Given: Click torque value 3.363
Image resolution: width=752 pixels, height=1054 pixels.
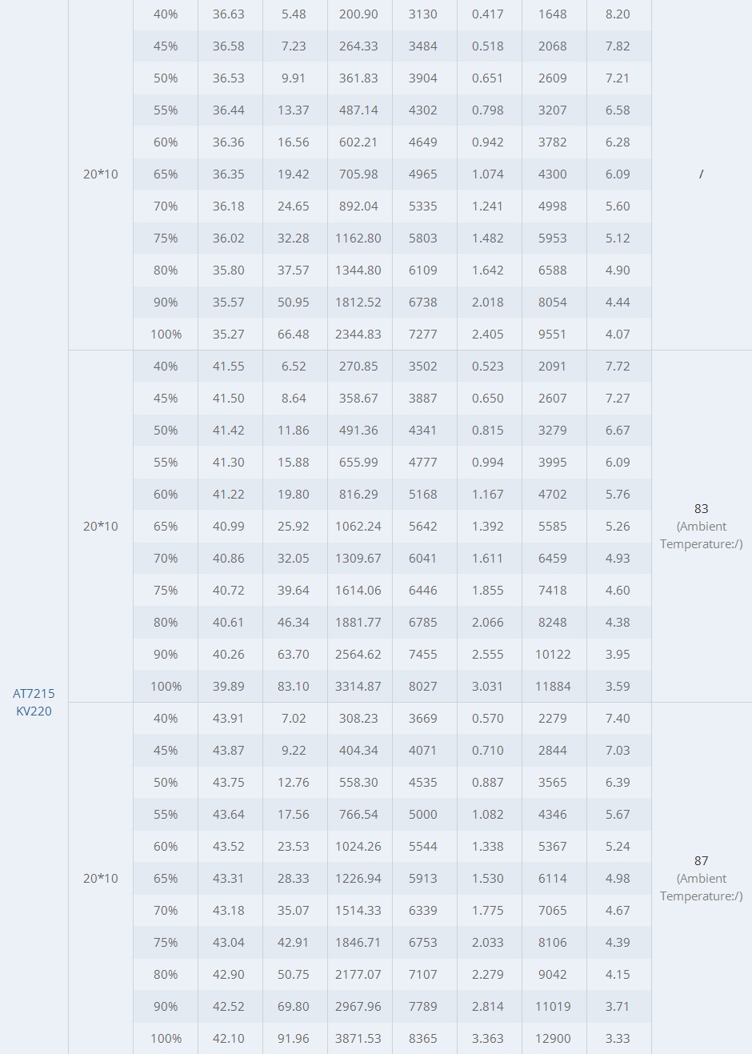Looking at the screenshot, I should (488, 1038).
